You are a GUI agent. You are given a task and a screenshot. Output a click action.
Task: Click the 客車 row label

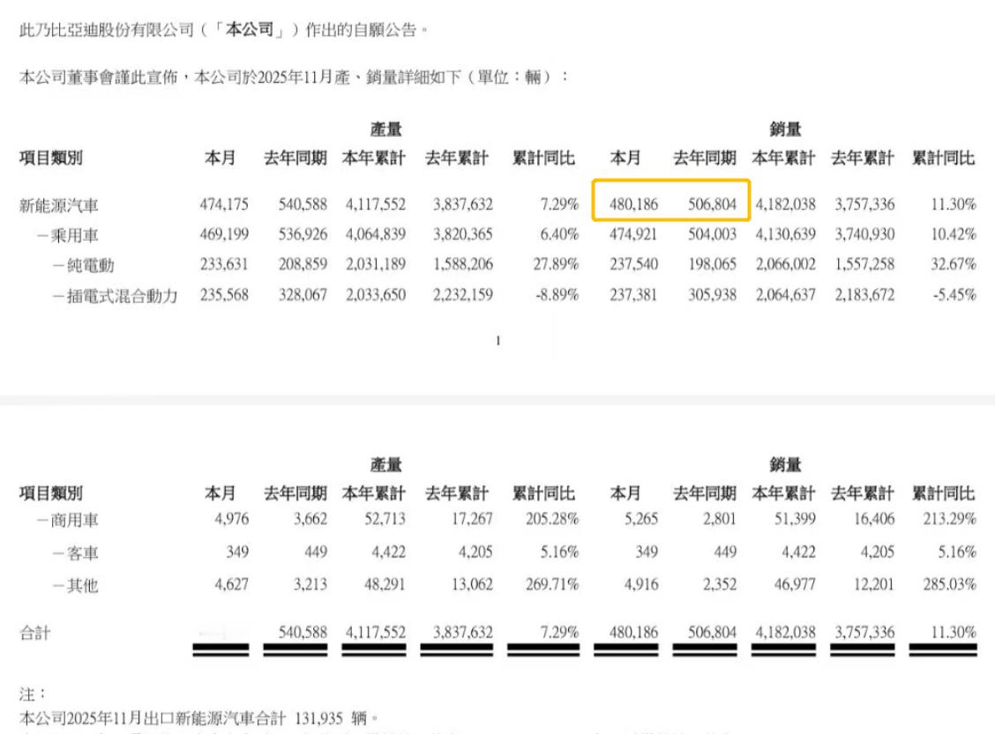click(x=83, y=553)
